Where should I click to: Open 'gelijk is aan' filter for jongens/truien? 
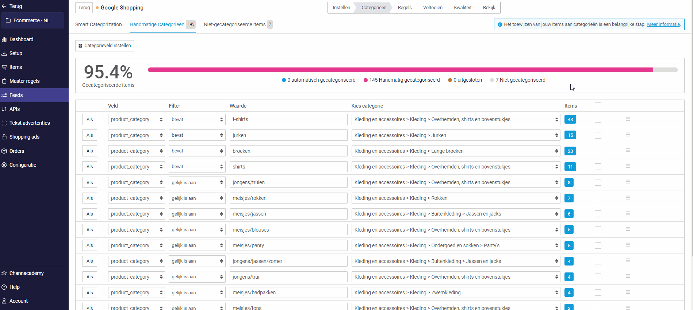[197, 182]
